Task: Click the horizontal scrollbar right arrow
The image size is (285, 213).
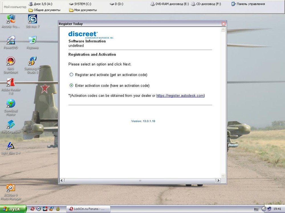Action: (x=218, y=180)
